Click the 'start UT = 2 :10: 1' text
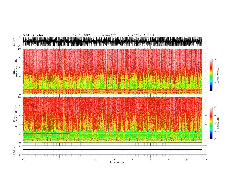This screenshot has height=179, width=231. click(x=141, y=35)
